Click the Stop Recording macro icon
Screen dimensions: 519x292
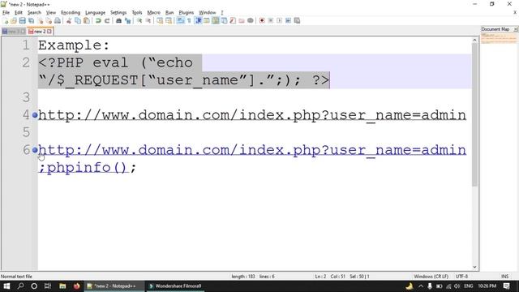[x=270, y=20]
